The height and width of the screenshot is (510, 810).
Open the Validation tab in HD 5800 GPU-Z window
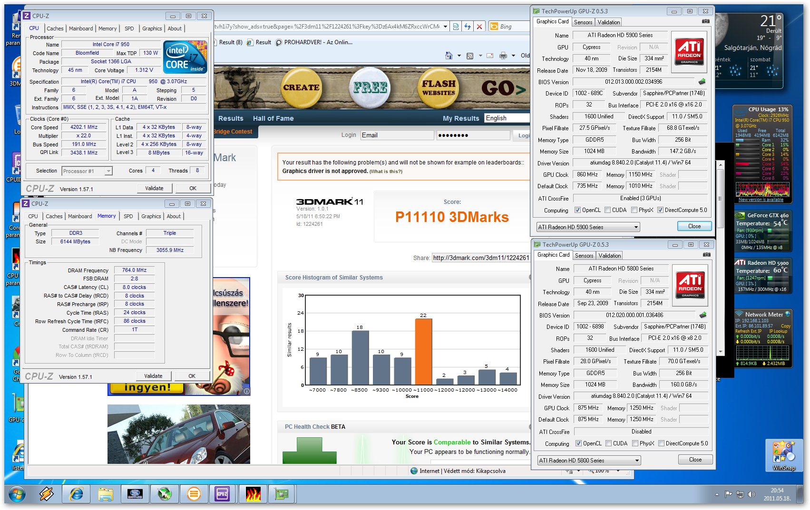(x=610, y=256)
